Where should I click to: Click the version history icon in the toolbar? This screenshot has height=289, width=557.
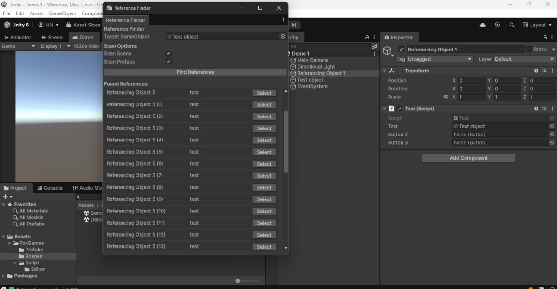(x=498, y=25)
